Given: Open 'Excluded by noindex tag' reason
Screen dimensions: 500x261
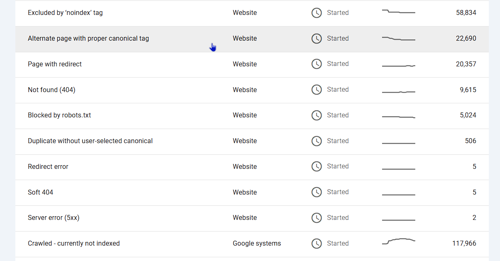Looking at the screenshot, I should point(65,13).
